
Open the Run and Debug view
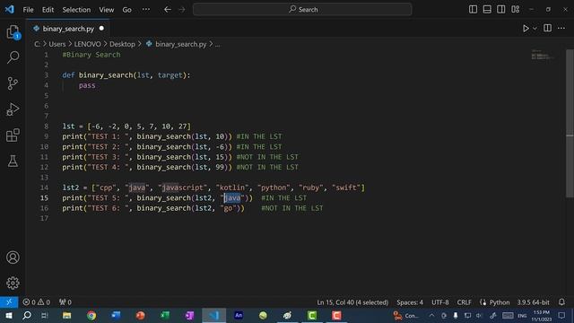coord(13,109)
